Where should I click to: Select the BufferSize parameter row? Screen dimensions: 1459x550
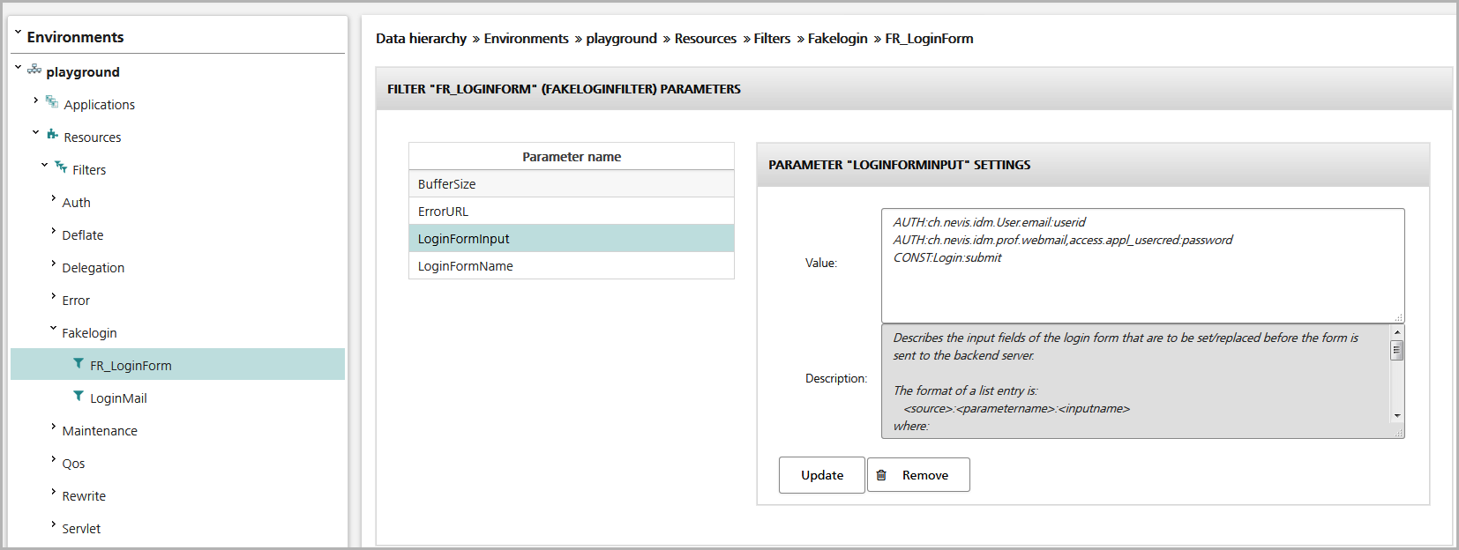pos(572,183)
